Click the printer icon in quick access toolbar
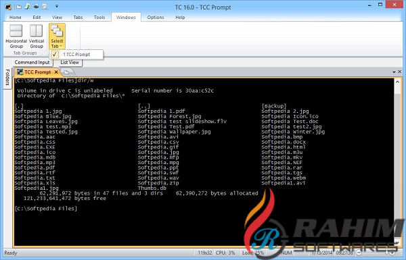Screen dimensions: 406x260 click(36, 7)
